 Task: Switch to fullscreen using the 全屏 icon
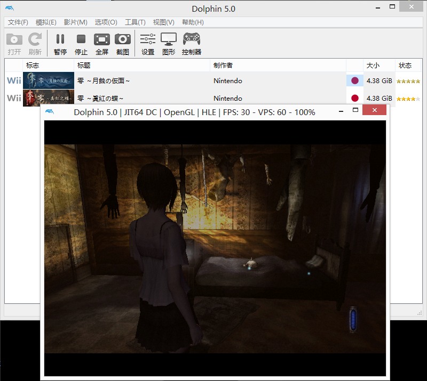tap(102, 43)
